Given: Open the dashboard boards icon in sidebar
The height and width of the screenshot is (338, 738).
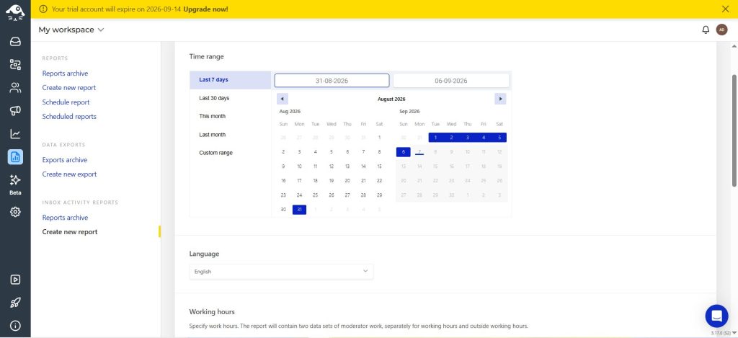Looking at the screenshot, I should point(15,64).
